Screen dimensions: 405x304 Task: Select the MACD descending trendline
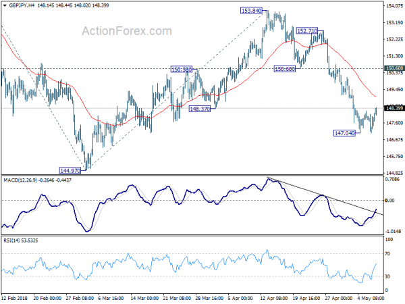pos(325,196)
